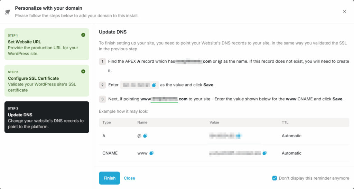Click the underlined www domain in step 3
The height and width of the screenshot is (189, 354).
click(x=164, y=99)
